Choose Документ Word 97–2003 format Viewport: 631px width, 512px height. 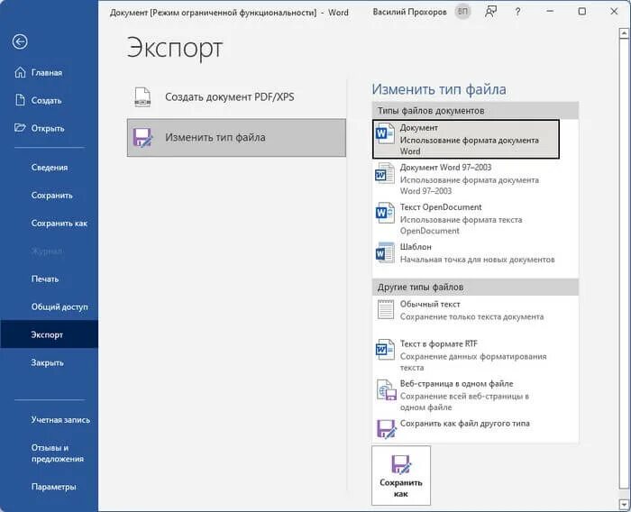pos(466,178)
